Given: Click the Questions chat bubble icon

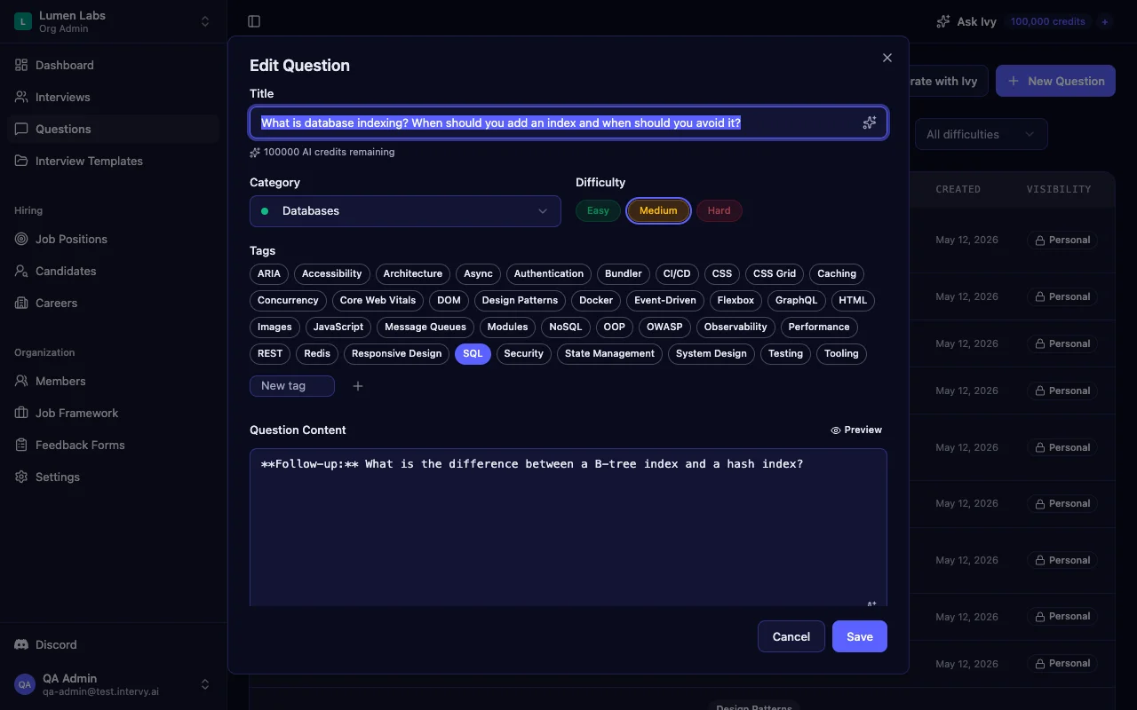Looking at the screenshot, I should coord(21,129).
